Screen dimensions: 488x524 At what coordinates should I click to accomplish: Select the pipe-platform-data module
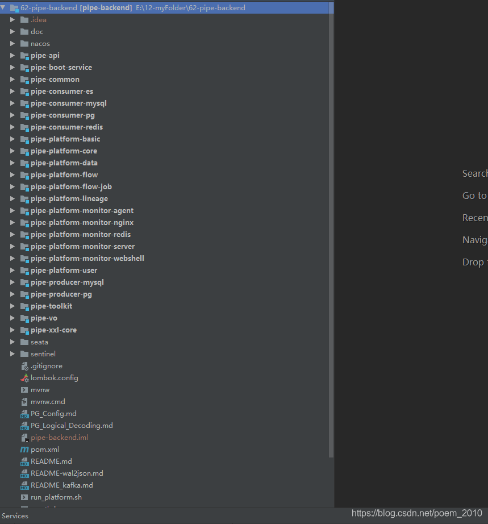point(64,163)
